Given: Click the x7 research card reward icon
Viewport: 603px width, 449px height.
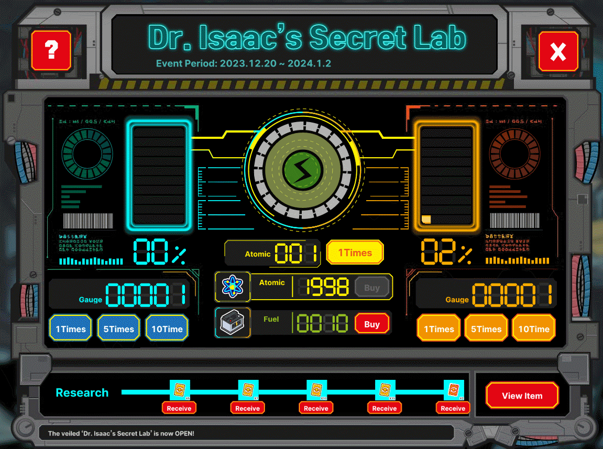Looking at the screenshot, I should click(x=248, y=390).
